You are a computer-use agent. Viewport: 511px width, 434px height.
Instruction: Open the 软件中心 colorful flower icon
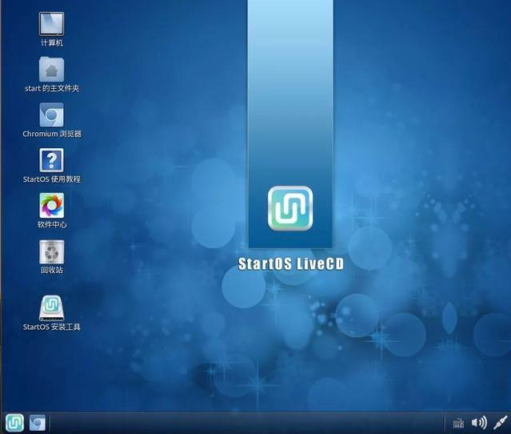(51, 206)
